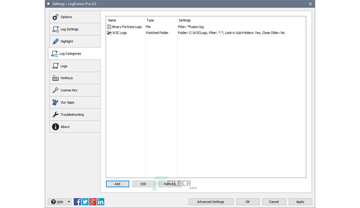360x208 pixels.
Task: Open Advanced Settings
Action: tap(211, 202)
